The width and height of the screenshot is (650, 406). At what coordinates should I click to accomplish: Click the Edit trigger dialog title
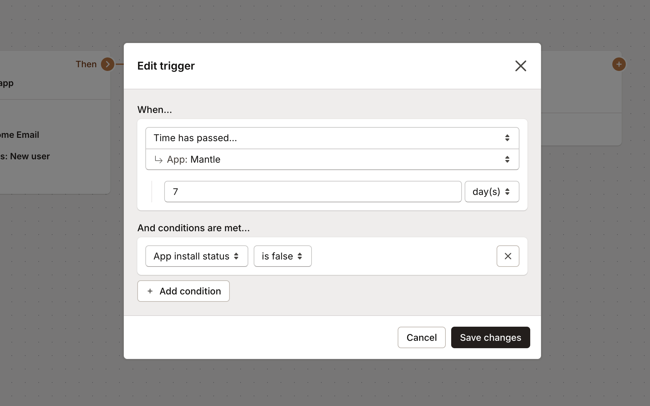pyautogui.click(x=166, y=66)
